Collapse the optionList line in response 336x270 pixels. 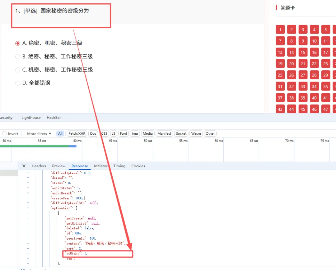[x=28, y=208]
